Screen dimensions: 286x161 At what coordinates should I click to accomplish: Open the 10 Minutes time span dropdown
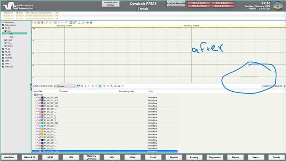(66, 86)
